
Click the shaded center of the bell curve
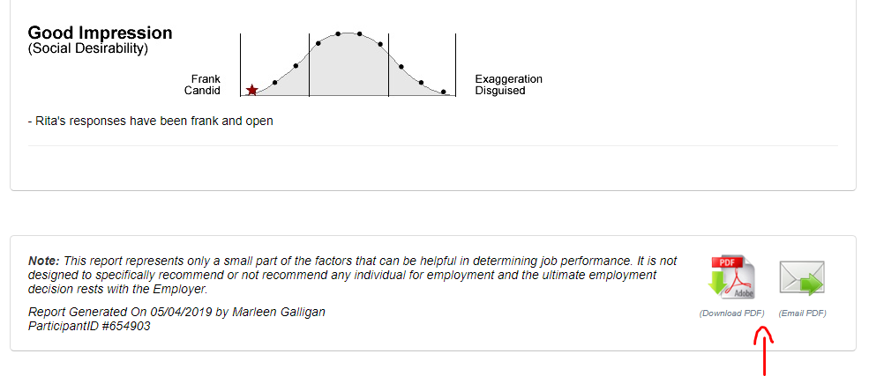[348, 66]
